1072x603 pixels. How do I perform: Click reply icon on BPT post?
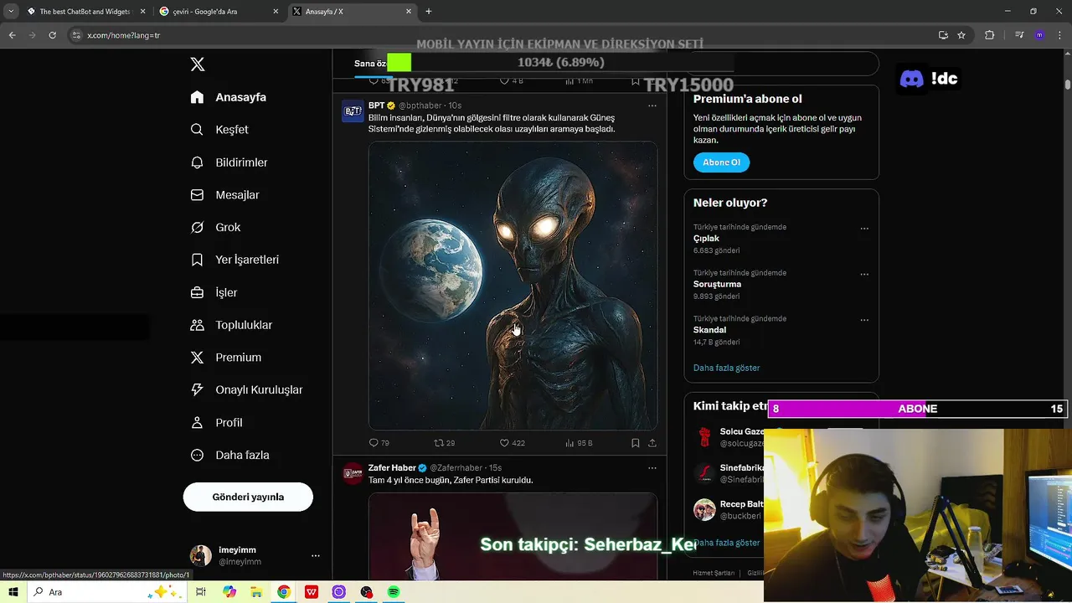click(374, 443)
